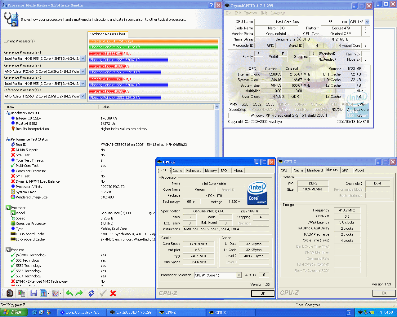The image size is (397, 317).
Task: Activate CrystalCPUID 4.7.5.299 taskbar button
Action: pos(131,312)
